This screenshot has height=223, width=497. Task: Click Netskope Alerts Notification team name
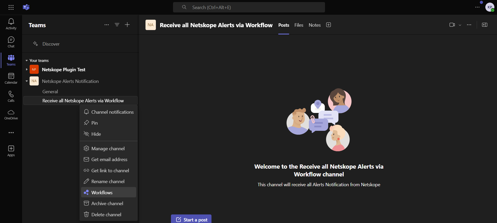70,81
